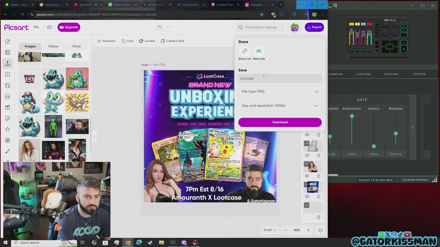Viewport: 440px width, 247px height.
Task: Open the Stickers icon in left sidebar
Action: click(x=8, y=118)
